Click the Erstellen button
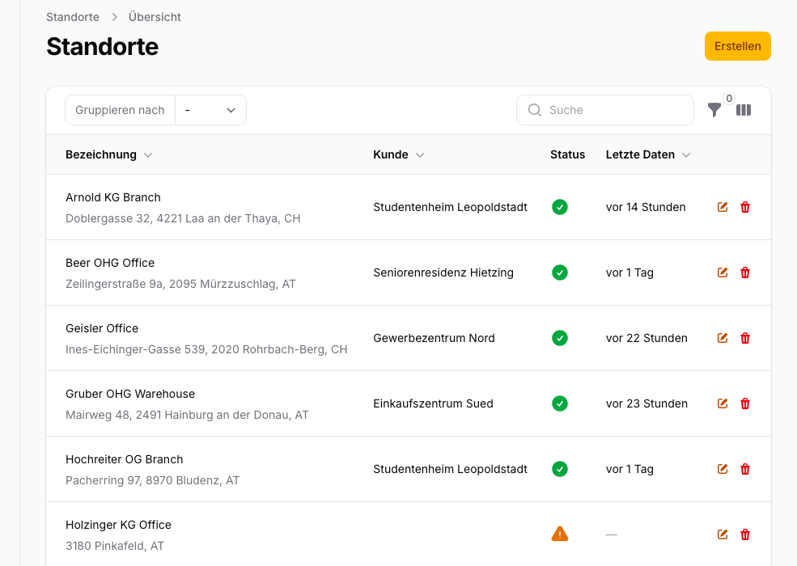 [737, 46]
